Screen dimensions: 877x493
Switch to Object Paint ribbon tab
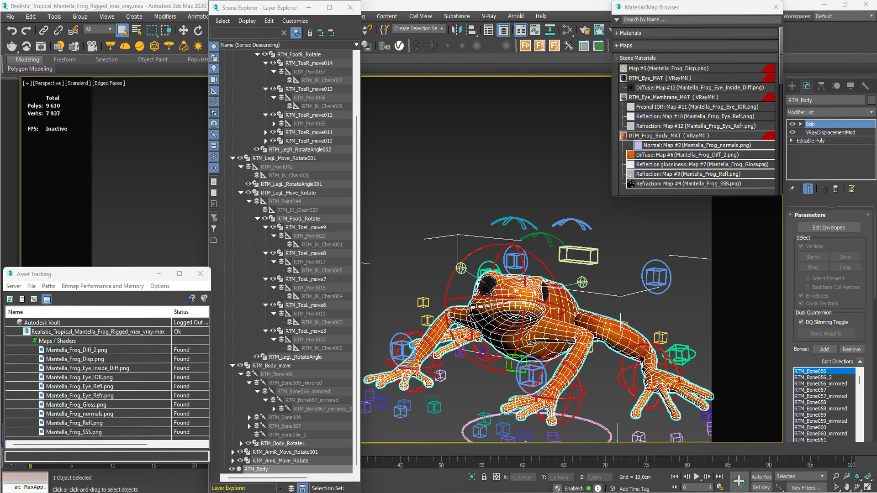(153, 59)
